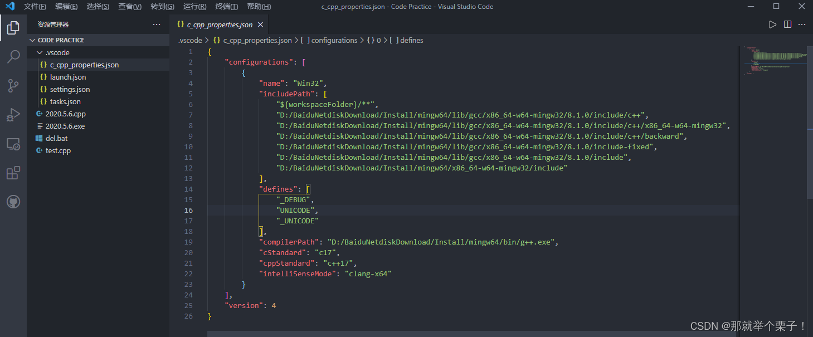813x337 pixels.
Task: Click the horizontal editor scrollbar
Action: (473, 334)
